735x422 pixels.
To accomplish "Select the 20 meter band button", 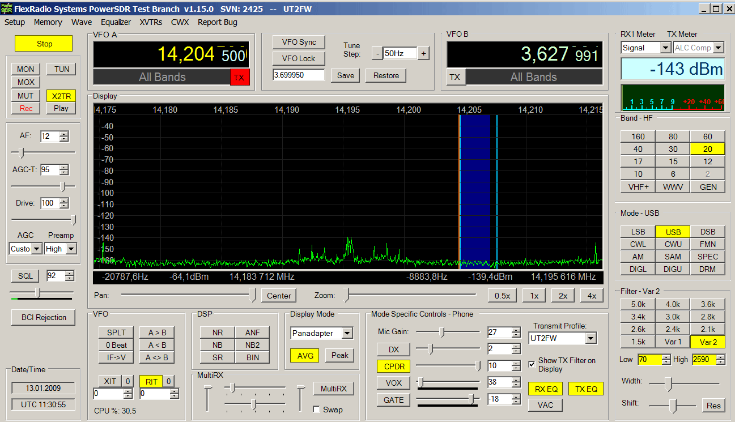I will click(x=707, y=149).
